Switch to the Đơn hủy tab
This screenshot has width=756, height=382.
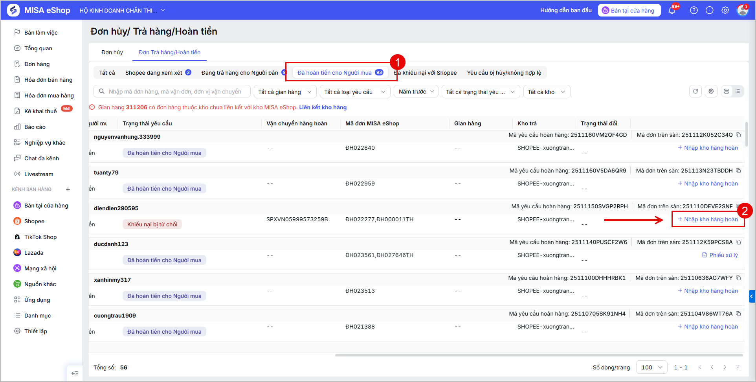[112, 52]
